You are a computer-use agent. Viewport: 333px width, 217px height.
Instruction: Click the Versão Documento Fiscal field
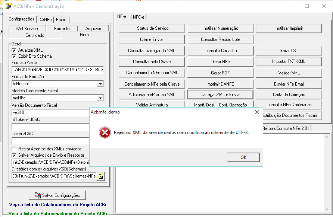tap(50, 112)
